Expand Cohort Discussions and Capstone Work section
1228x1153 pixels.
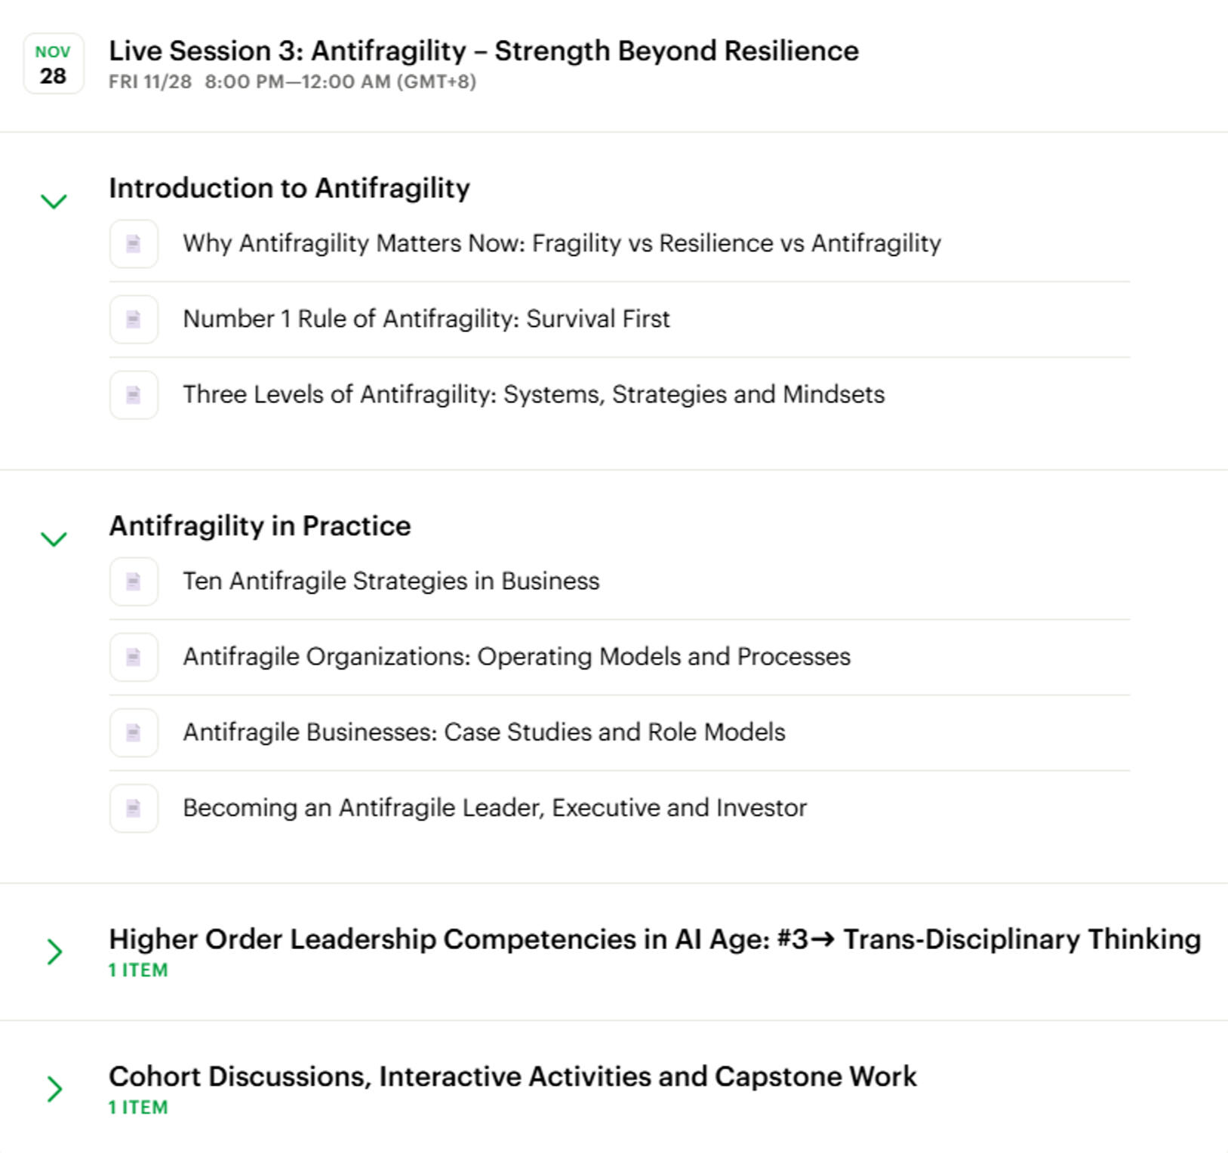tap(54, 1090)
